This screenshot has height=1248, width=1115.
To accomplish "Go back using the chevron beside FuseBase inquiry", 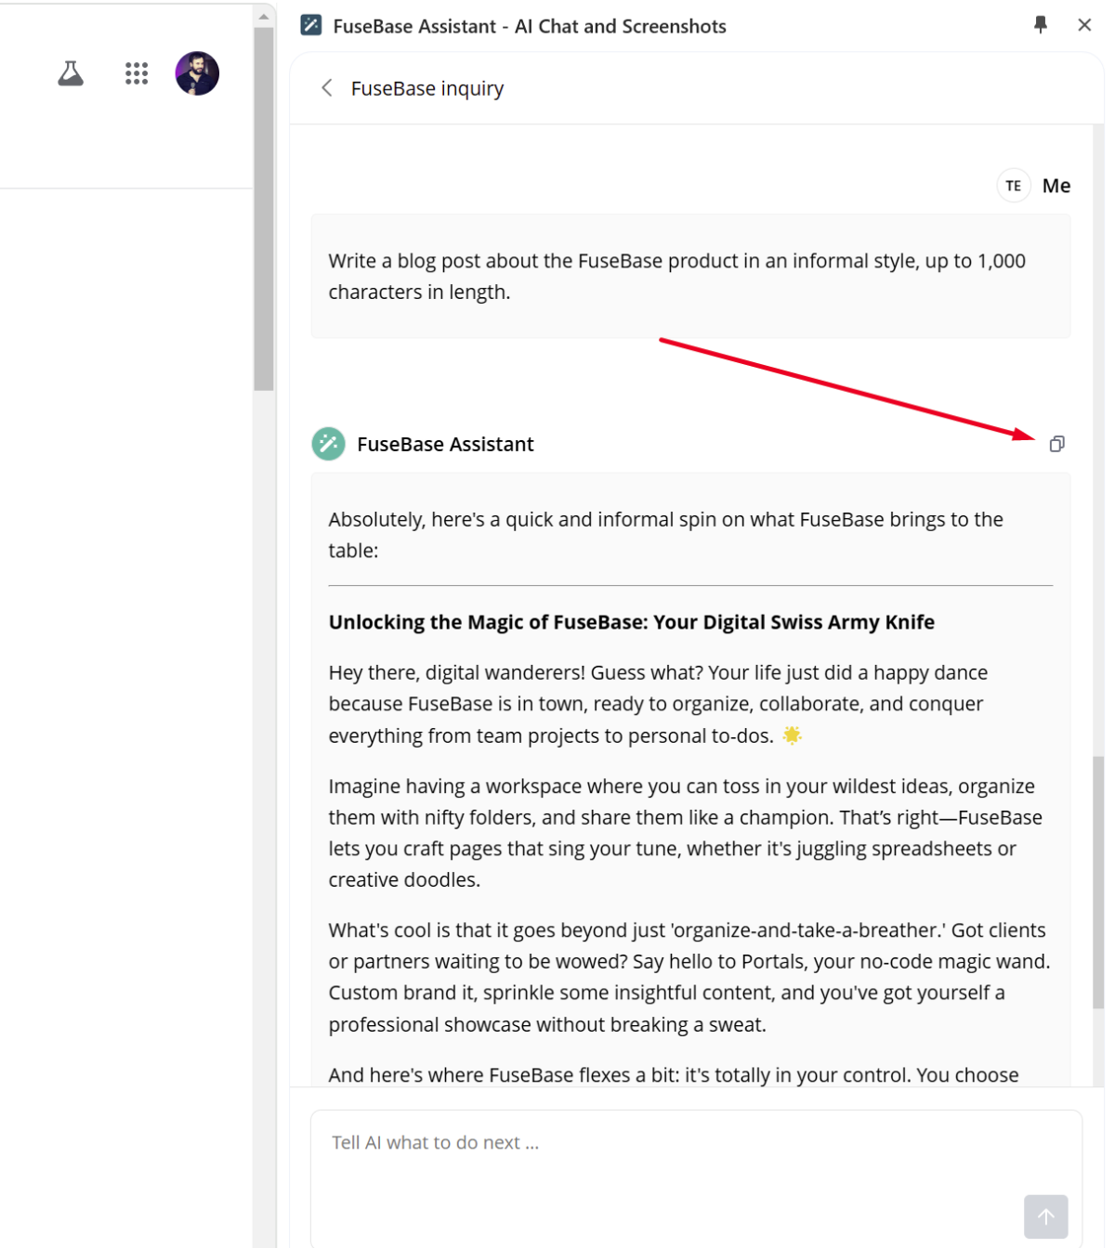I will [x=326, y=87].
